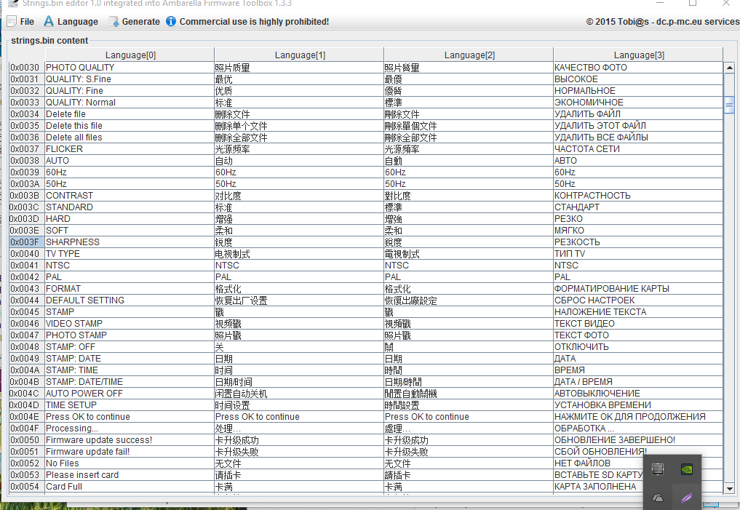Click the КАЧЕСТВО ФОТО cell

click(637, 68)
